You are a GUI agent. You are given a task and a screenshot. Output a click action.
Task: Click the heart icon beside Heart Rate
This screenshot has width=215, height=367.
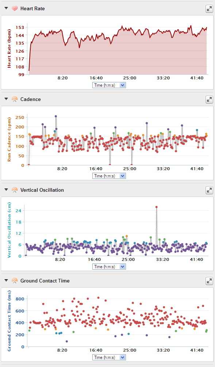pyautogui.click(x=15, y=9)
